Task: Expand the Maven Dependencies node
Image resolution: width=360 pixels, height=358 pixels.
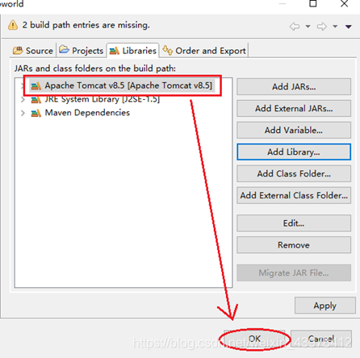Action: point(23,113)
